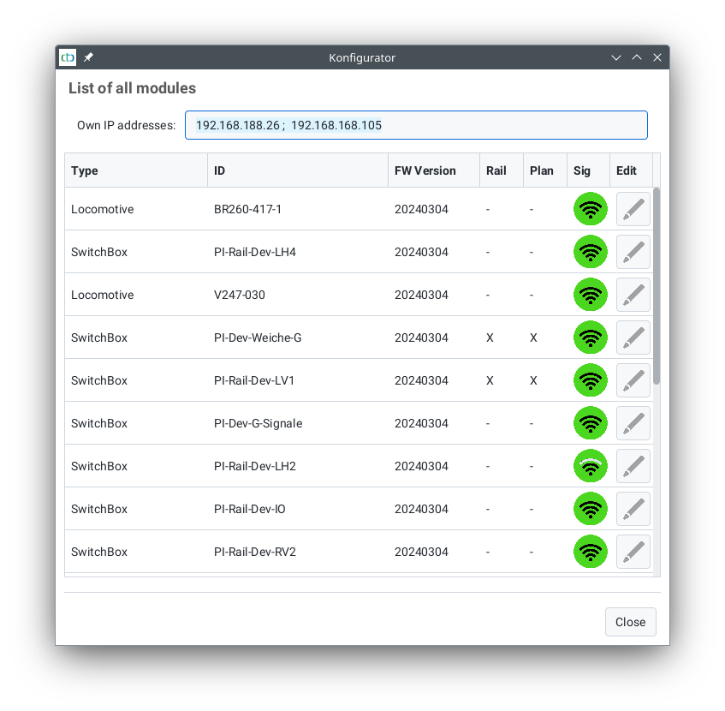Viewport: 725px width, 711px height.
Task: Click the Konfigurator app icon in title bar
Action: [68, 57]
